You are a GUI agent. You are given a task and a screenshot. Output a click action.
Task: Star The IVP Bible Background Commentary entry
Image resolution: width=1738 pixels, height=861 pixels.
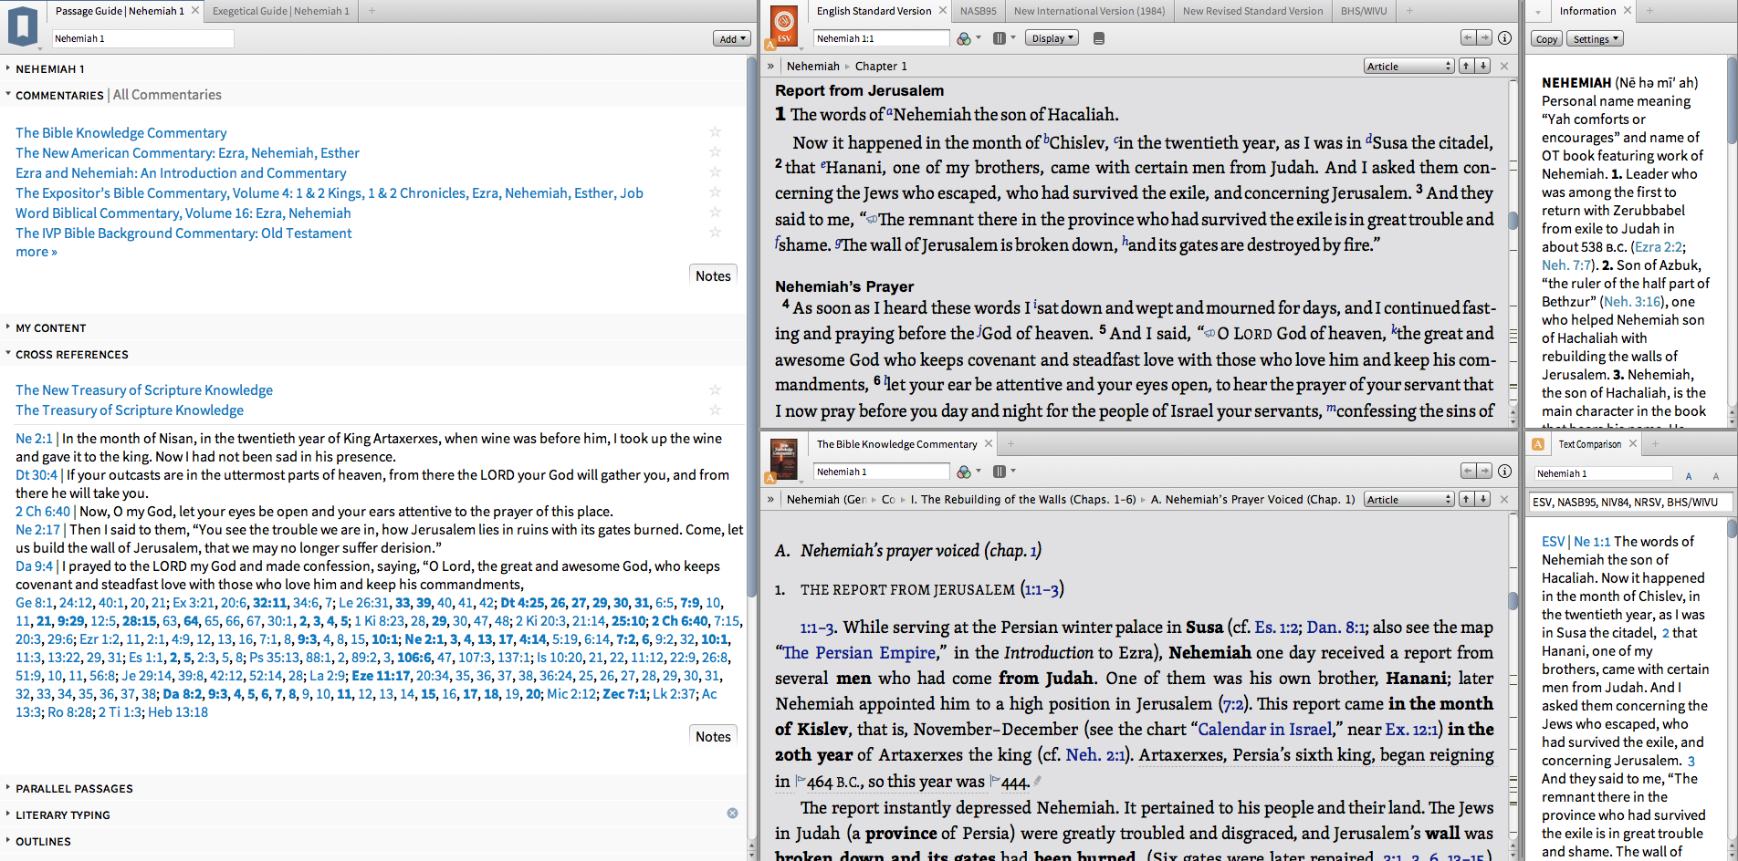[716, 233]
